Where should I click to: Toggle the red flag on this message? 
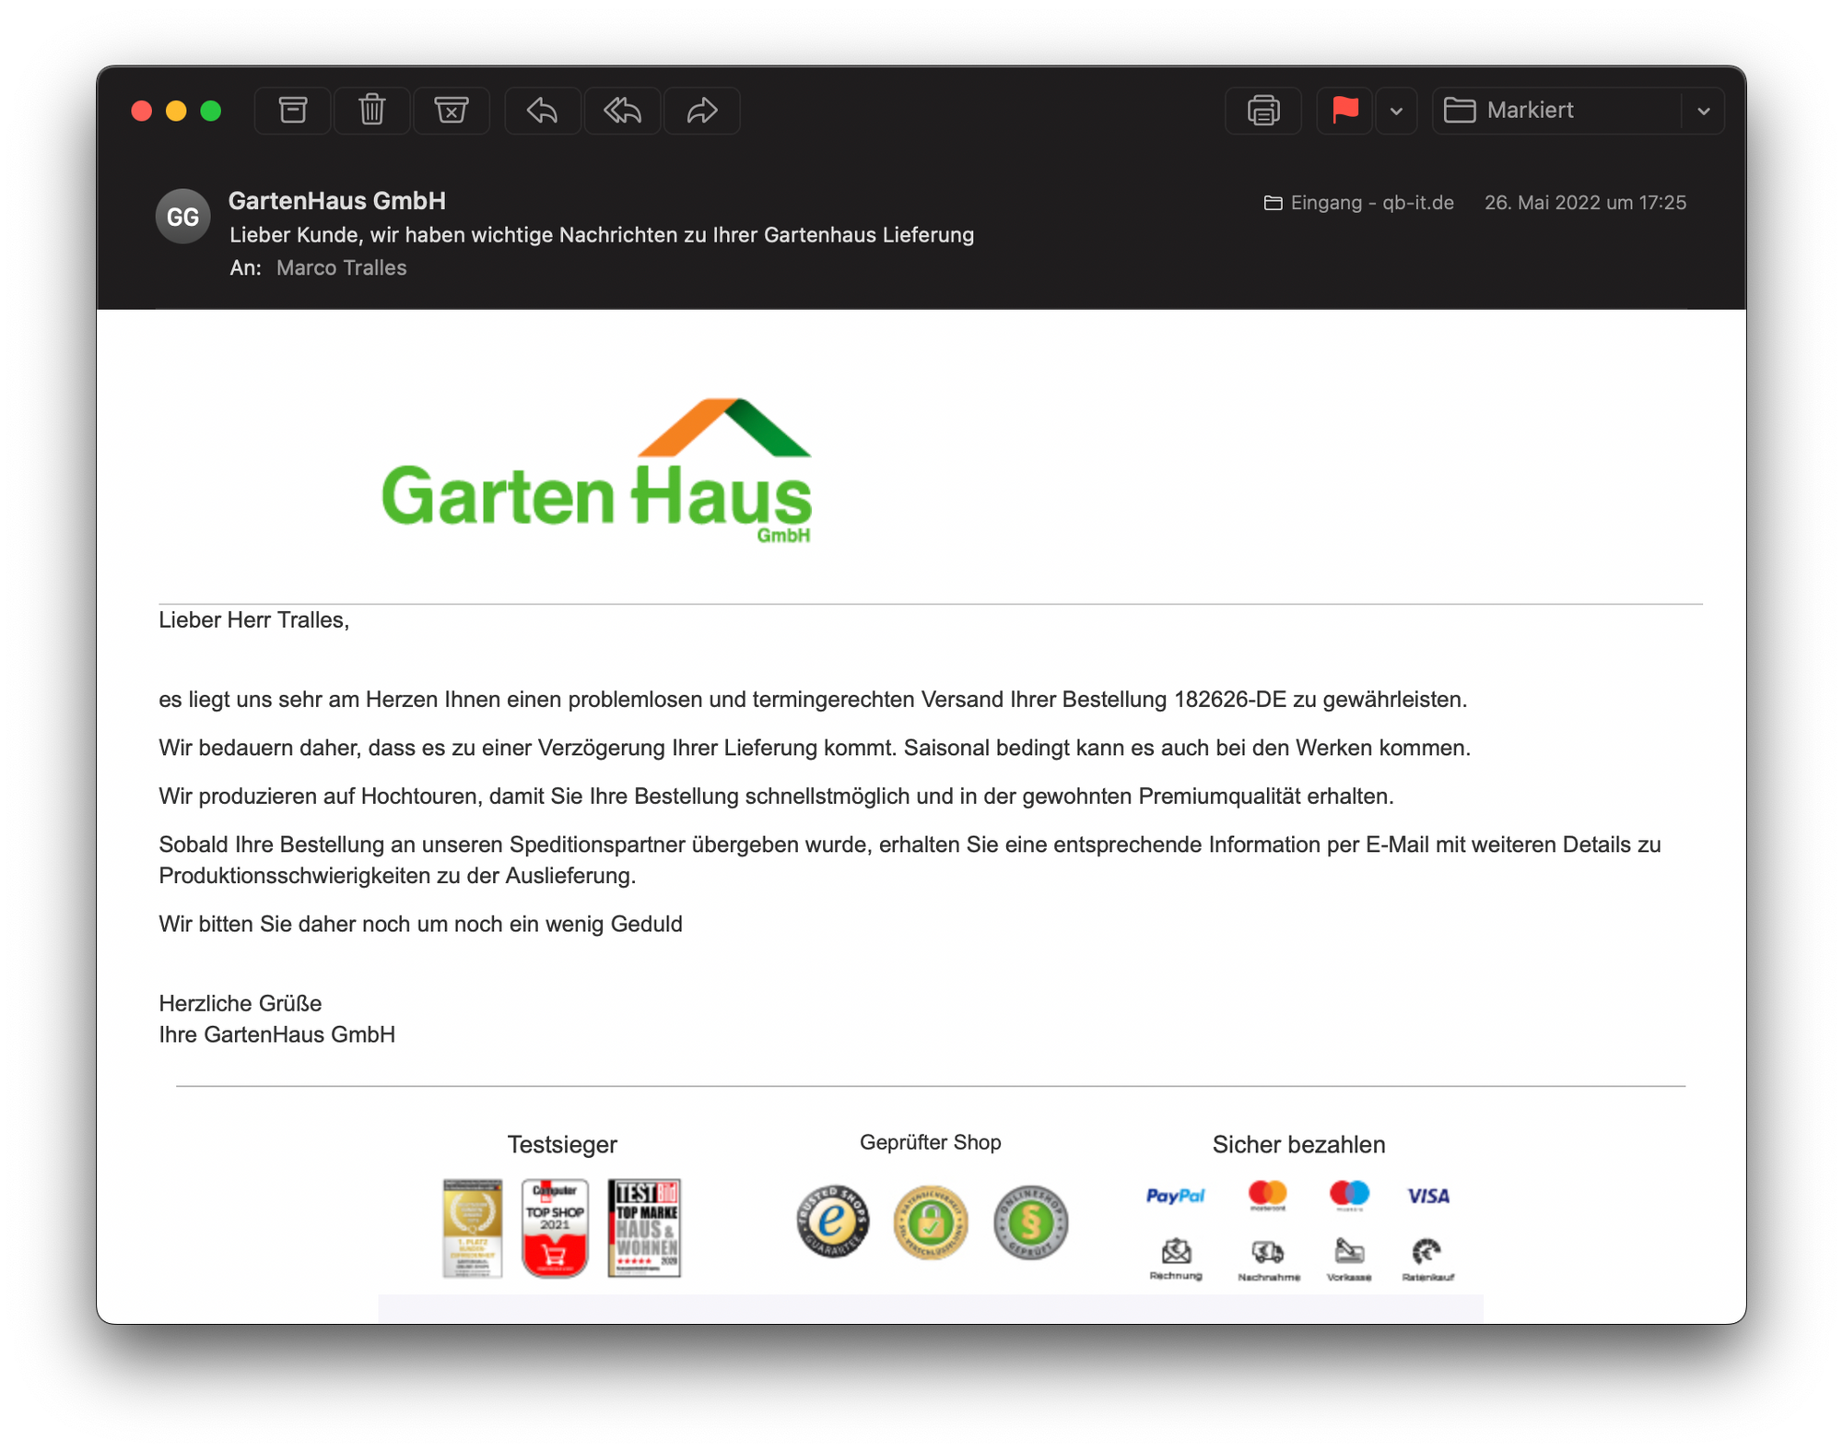pos(1344,111)
